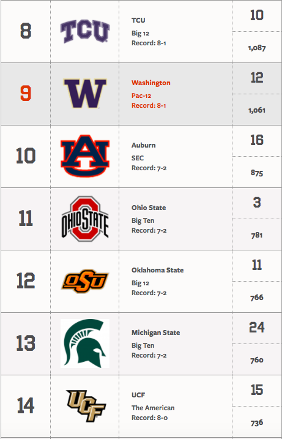Select Ohio State's previous rank 3
282x439 pixels.
257,203
